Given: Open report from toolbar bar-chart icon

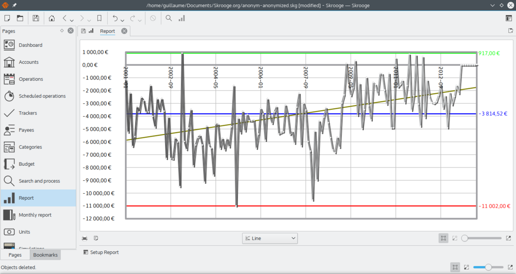Looking at the screenshot, I should click(181, 18).
